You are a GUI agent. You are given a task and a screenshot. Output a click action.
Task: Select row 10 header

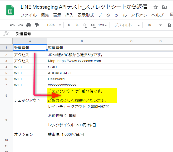(x=6, y=140)
